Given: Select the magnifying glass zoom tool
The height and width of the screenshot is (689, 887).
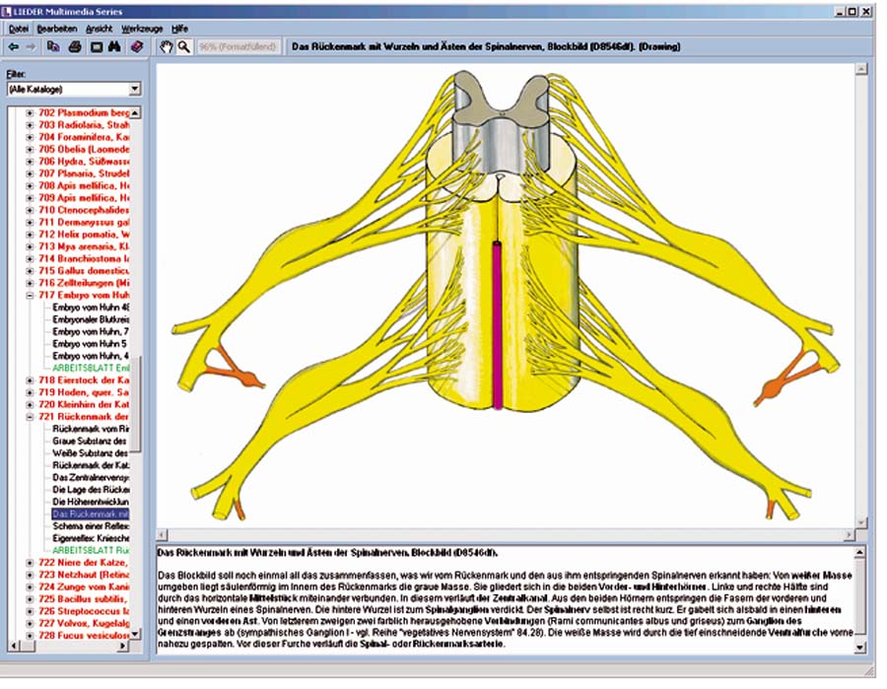Looking at the screenshot, I should point(184,47).
